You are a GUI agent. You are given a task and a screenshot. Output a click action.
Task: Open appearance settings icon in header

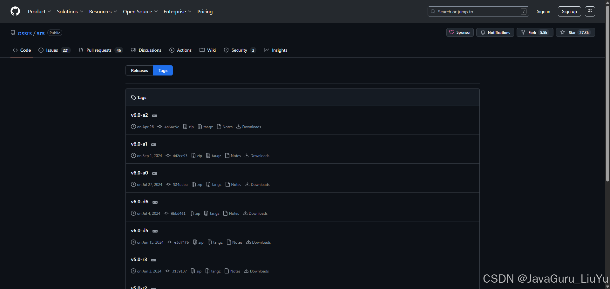[590, 12]
